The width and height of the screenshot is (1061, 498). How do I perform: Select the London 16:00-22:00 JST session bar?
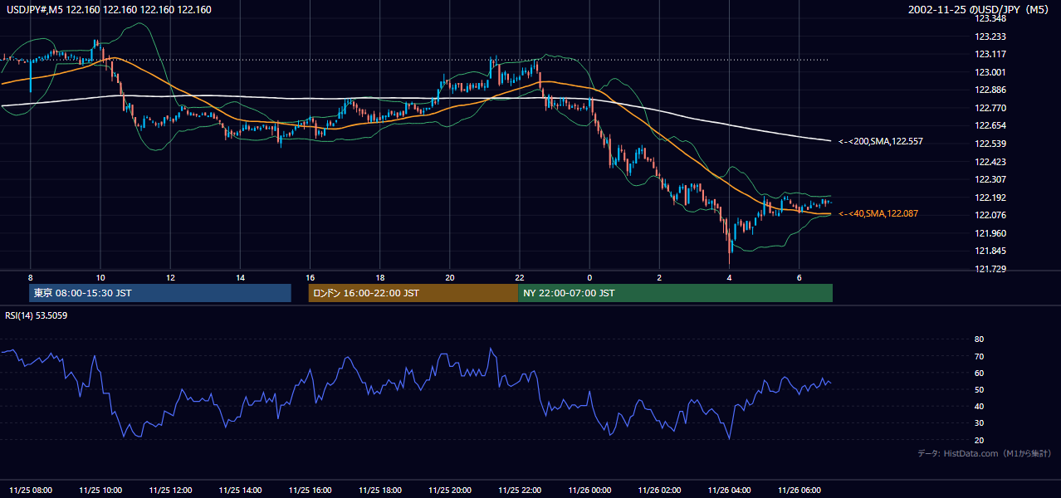click(x=413, y=293)
